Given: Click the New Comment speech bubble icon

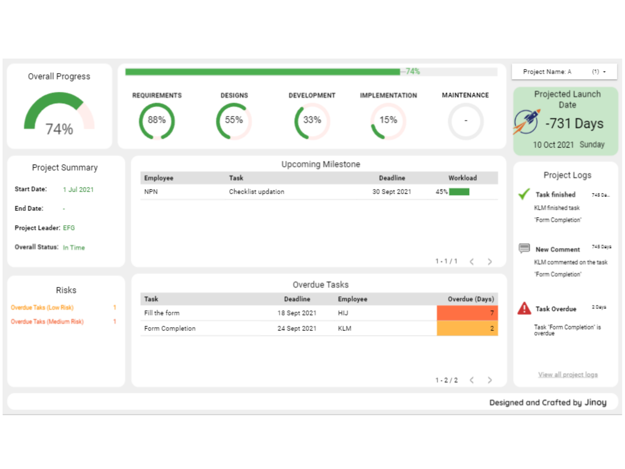Looking at the screenshot, I should pyautogui.click(x=524, y=248).
